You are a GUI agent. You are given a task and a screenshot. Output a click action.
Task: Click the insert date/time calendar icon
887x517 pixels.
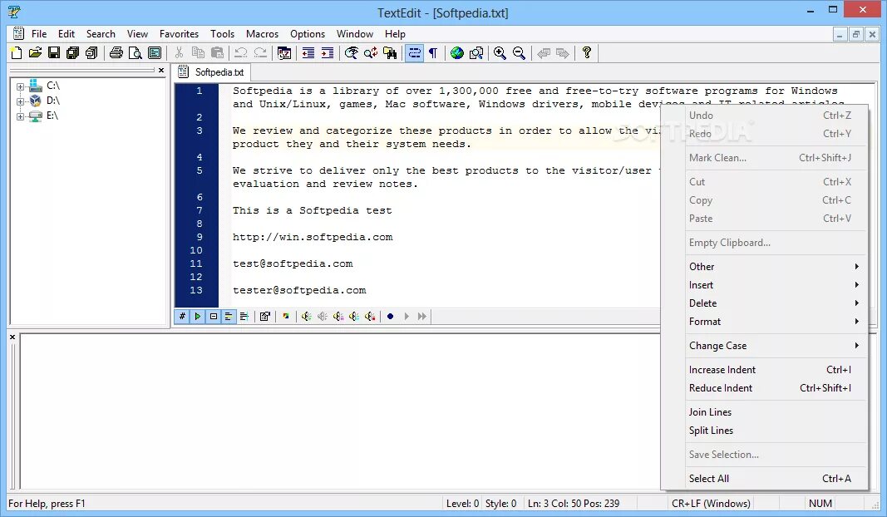click(x=284, y=53)
